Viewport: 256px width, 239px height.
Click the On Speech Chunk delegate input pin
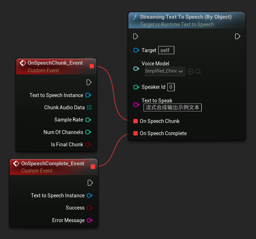pyautogui.click(x=136, y=121)
